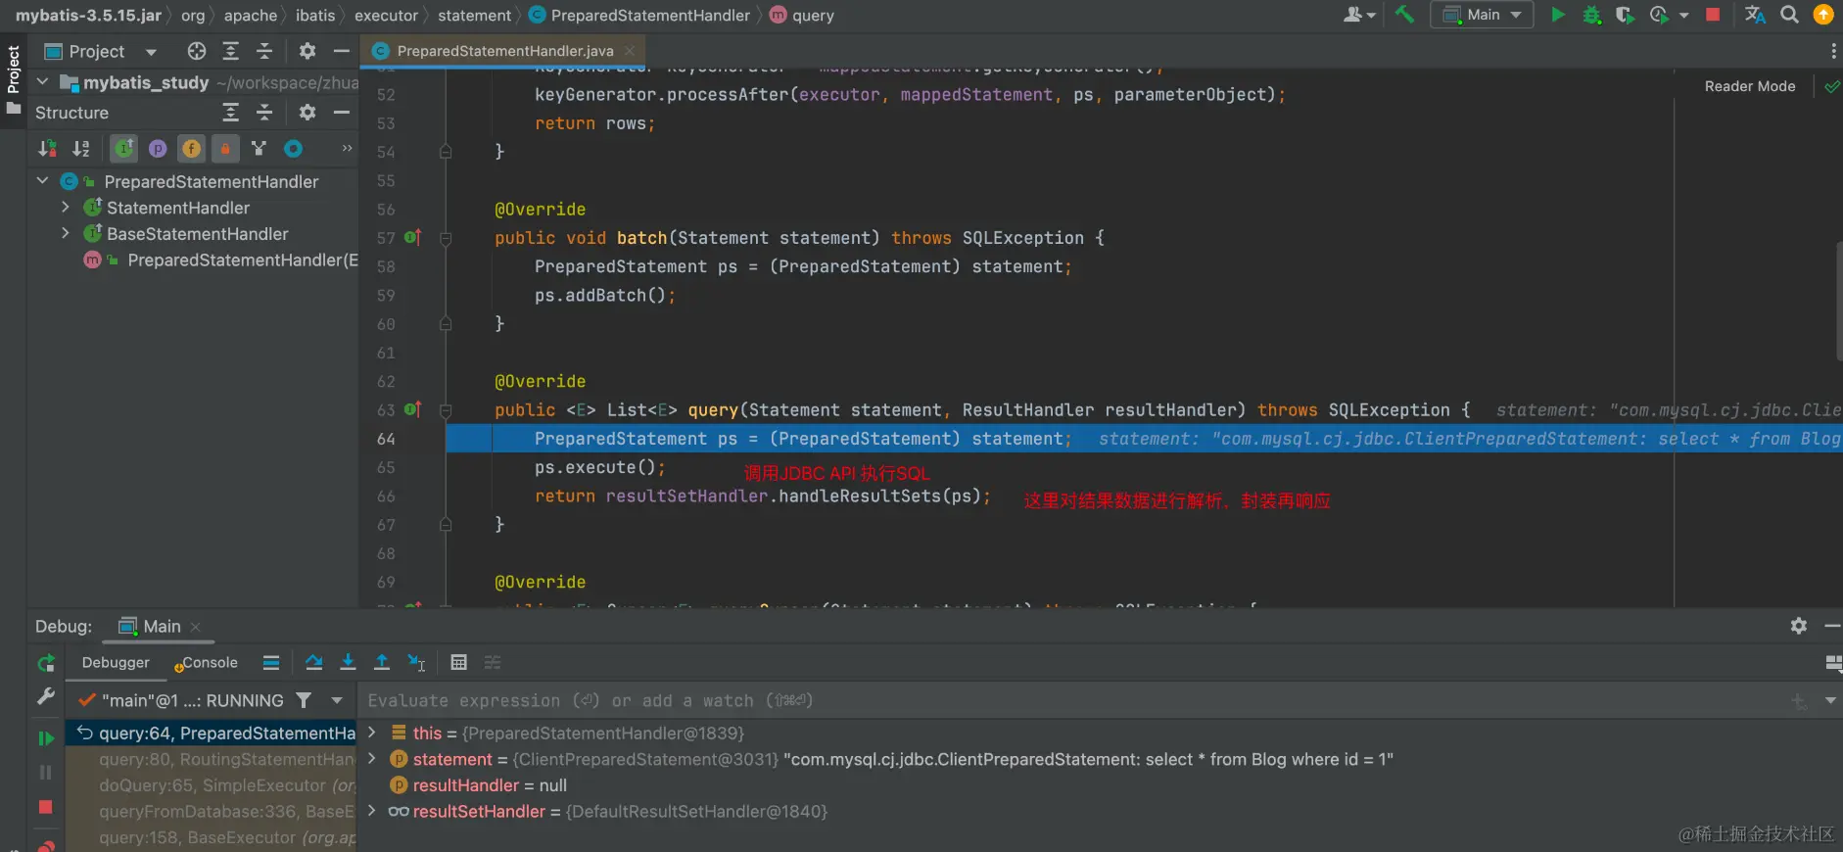The width and height of the screenshot is (1843, 852).
Task: Click the 'statement' breadcrumb segment
Action: [474, 16]
